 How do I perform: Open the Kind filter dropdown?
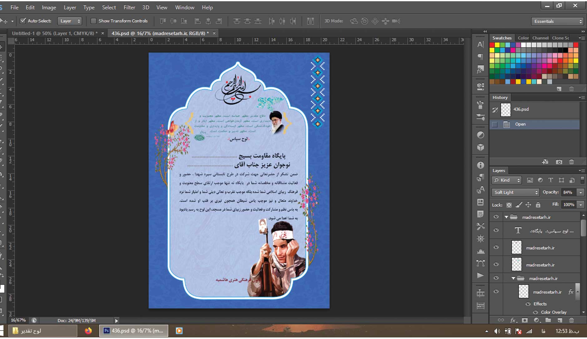point(506,180)
